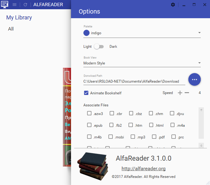The height and width of the screenshot is (185, 210).
Task: Check the .html checkbox
Action: (151, 125)
